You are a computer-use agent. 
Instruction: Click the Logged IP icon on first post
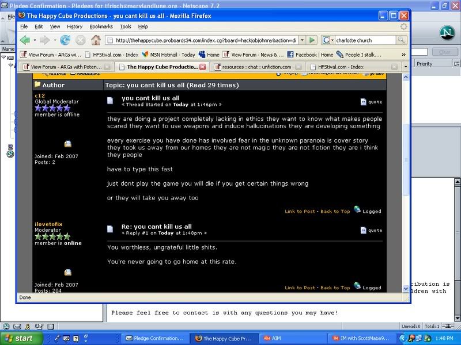coord(357,210)
